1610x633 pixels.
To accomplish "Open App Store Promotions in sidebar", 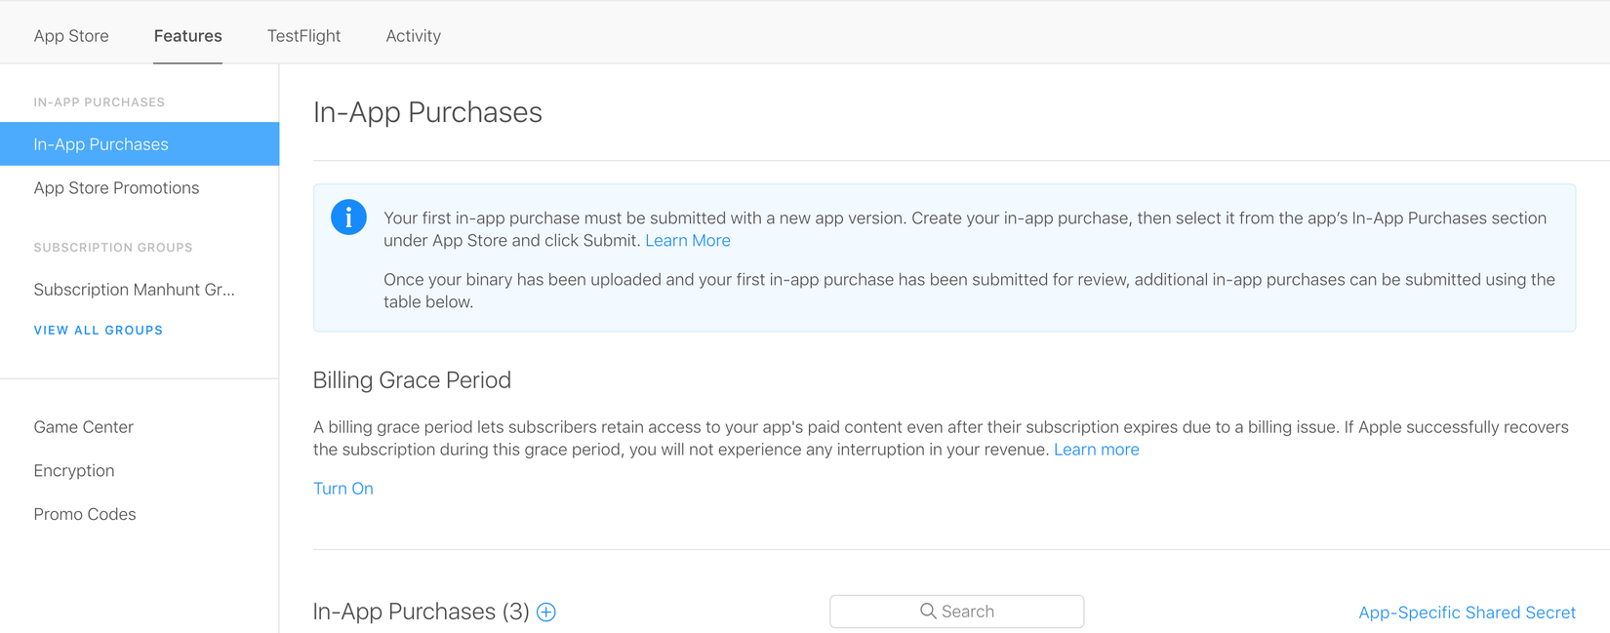I will (x=116, y=188).
